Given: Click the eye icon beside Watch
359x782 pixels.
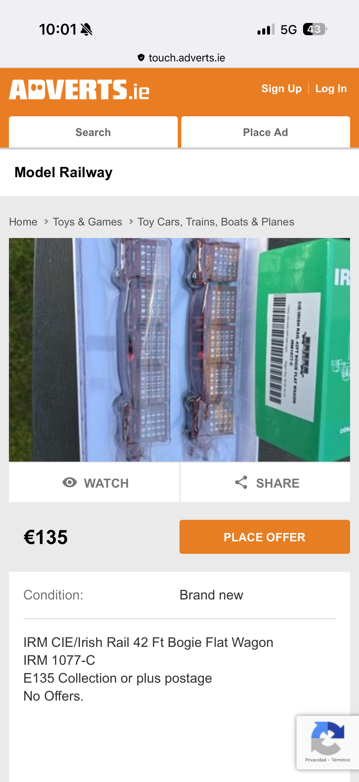Looking at the screenshot, I should click(70, 482).
